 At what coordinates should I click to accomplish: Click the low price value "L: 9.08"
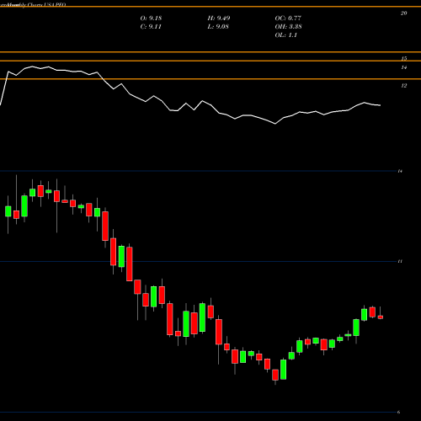(218, 27)
